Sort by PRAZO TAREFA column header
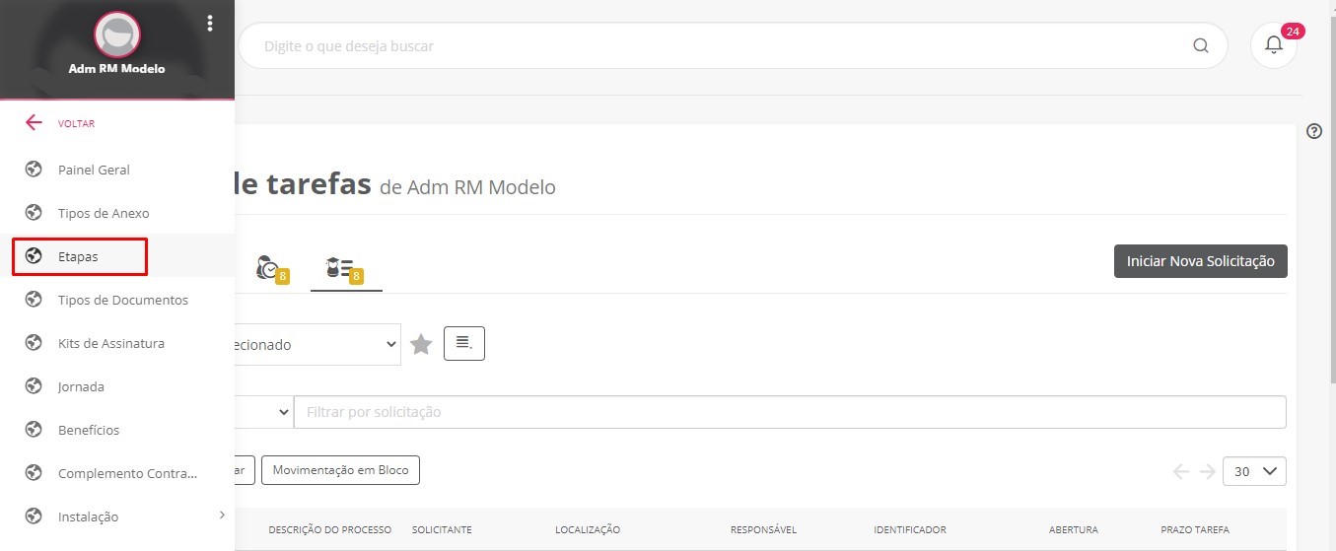This screenshot has height=551, width=1336. pos(1195,530)
